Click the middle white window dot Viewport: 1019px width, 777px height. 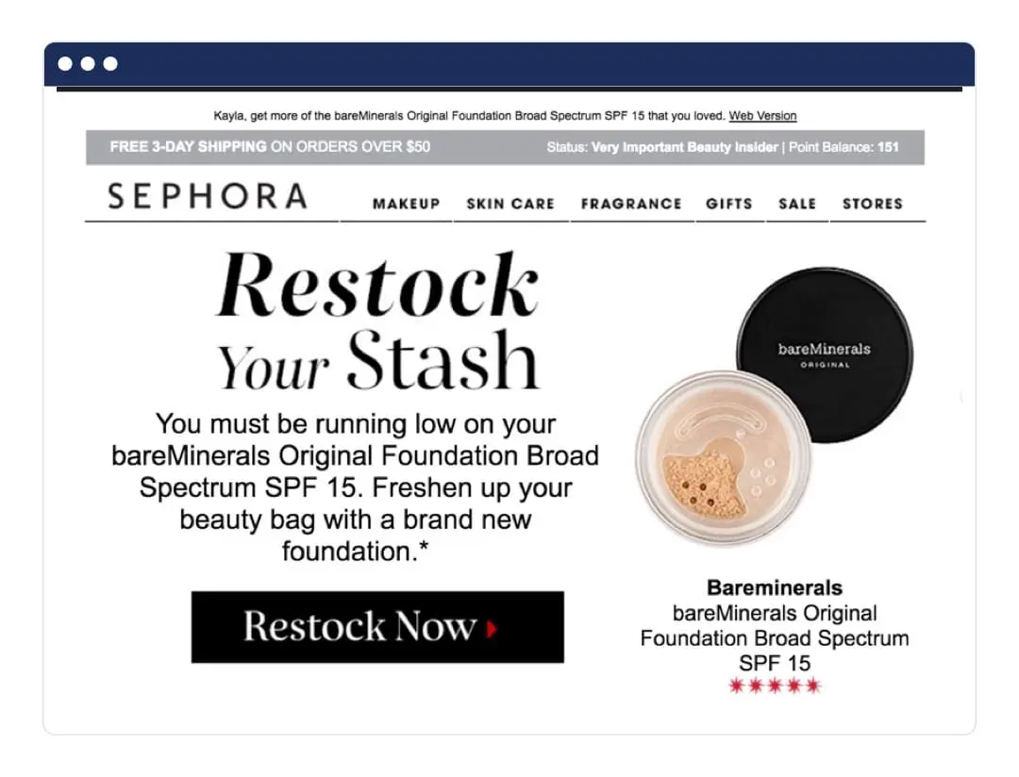coord(88,64)
